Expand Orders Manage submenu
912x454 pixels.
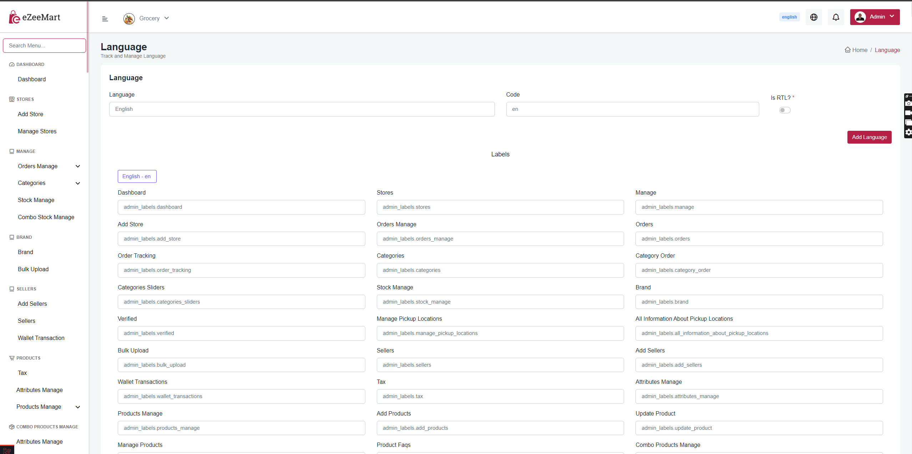point(78,166)
